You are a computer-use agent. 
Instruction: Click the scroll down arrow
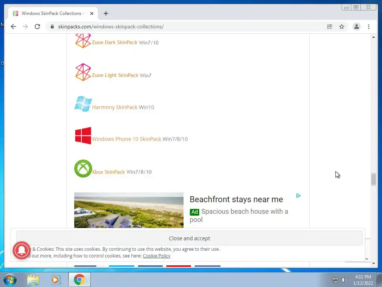(373, 263)
